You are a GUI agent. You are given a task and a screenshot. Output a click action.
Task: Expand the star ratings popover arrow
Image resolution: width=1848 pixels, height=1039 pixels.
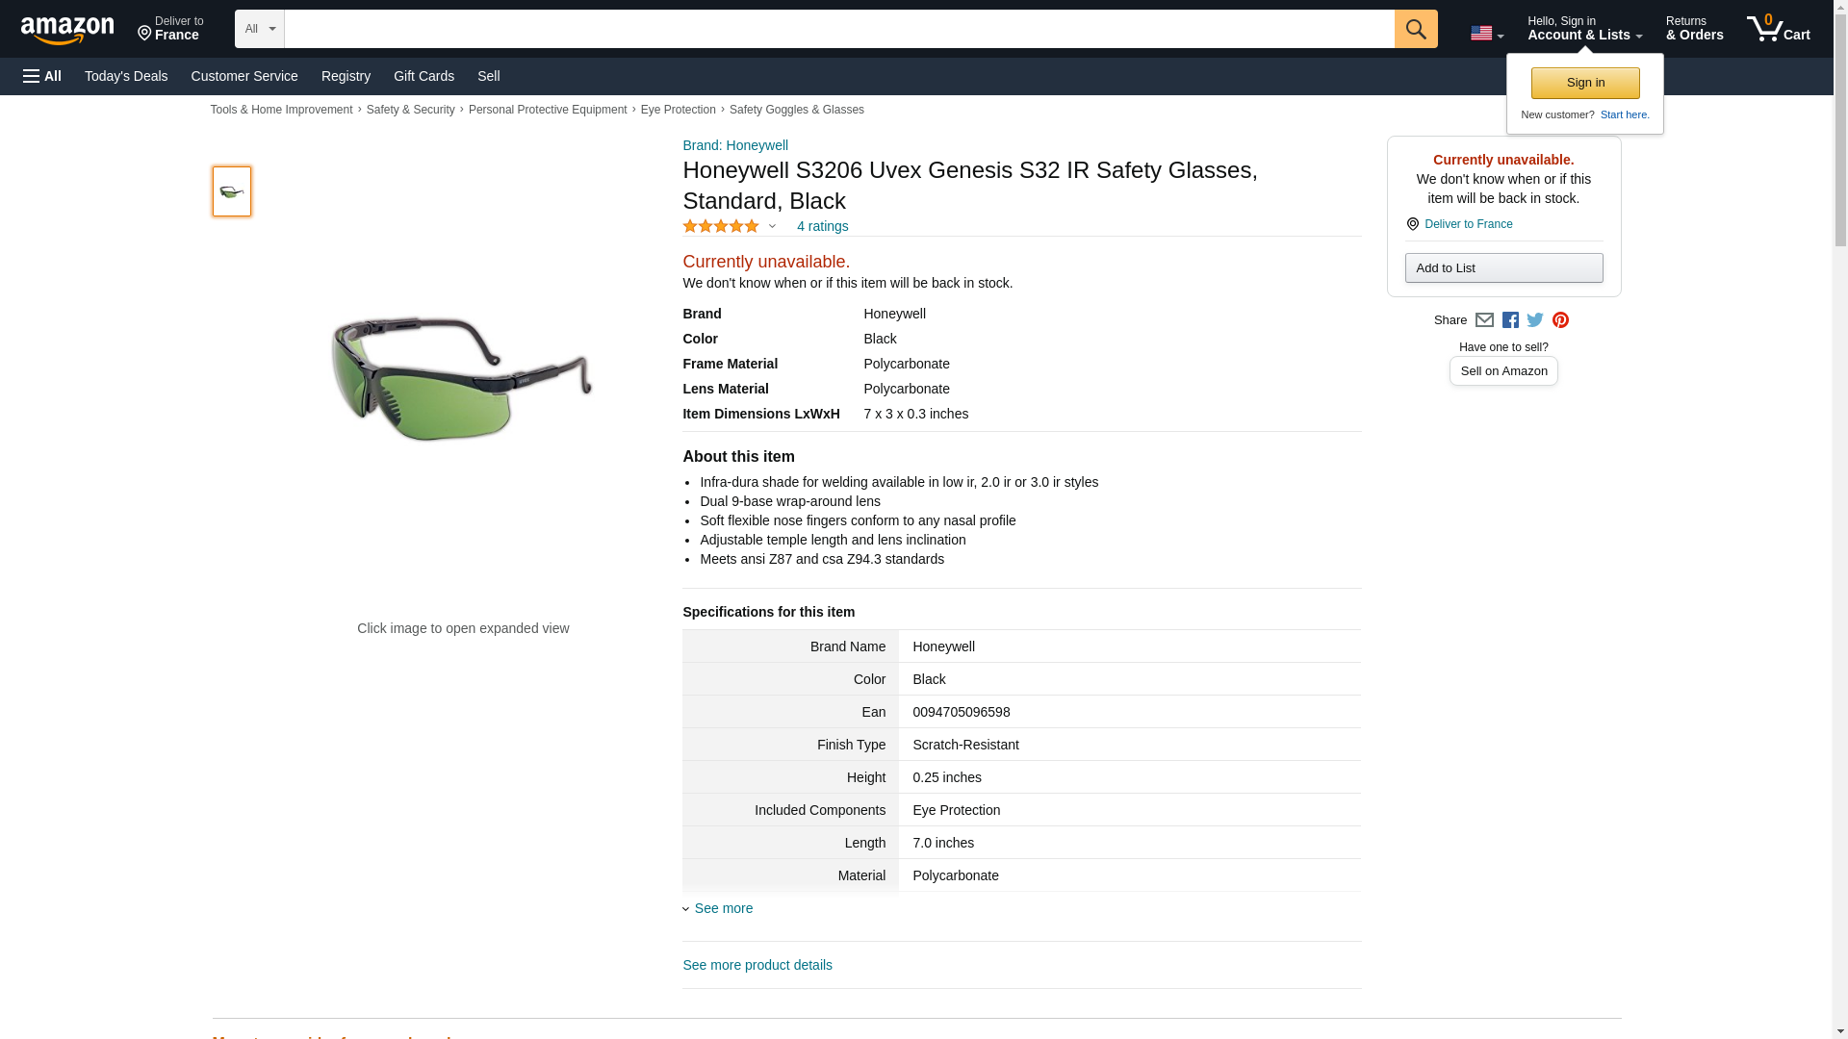click(x=772, y=227)
